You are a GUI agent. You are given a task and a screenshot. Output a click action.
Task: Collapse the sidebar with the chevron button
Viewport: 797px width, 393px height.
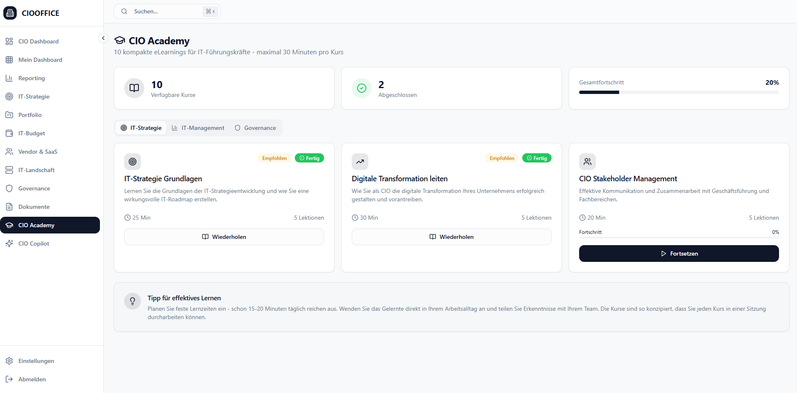click(x=103, y=38)
